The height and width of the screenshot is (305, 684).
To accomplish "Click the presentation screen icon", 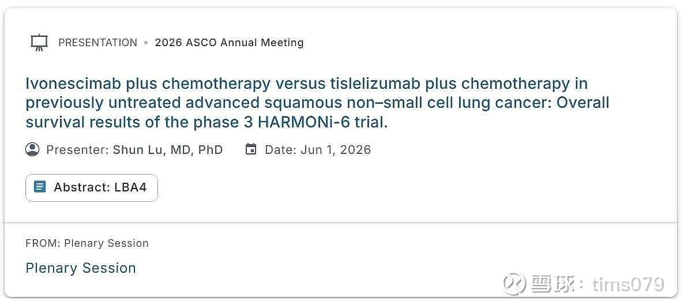I will 39,43.
